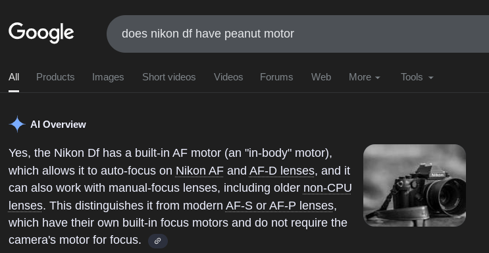
Task: Click the AI Overview sparkle icon
Action: click(x=17, y=125)
